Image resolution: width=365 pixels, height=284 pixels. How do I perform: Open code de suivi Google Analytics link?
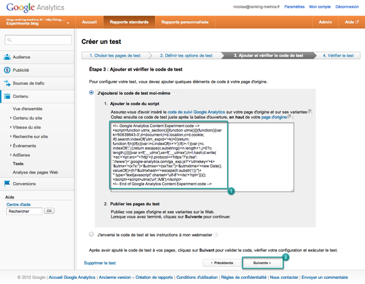(x=196, y=112)
